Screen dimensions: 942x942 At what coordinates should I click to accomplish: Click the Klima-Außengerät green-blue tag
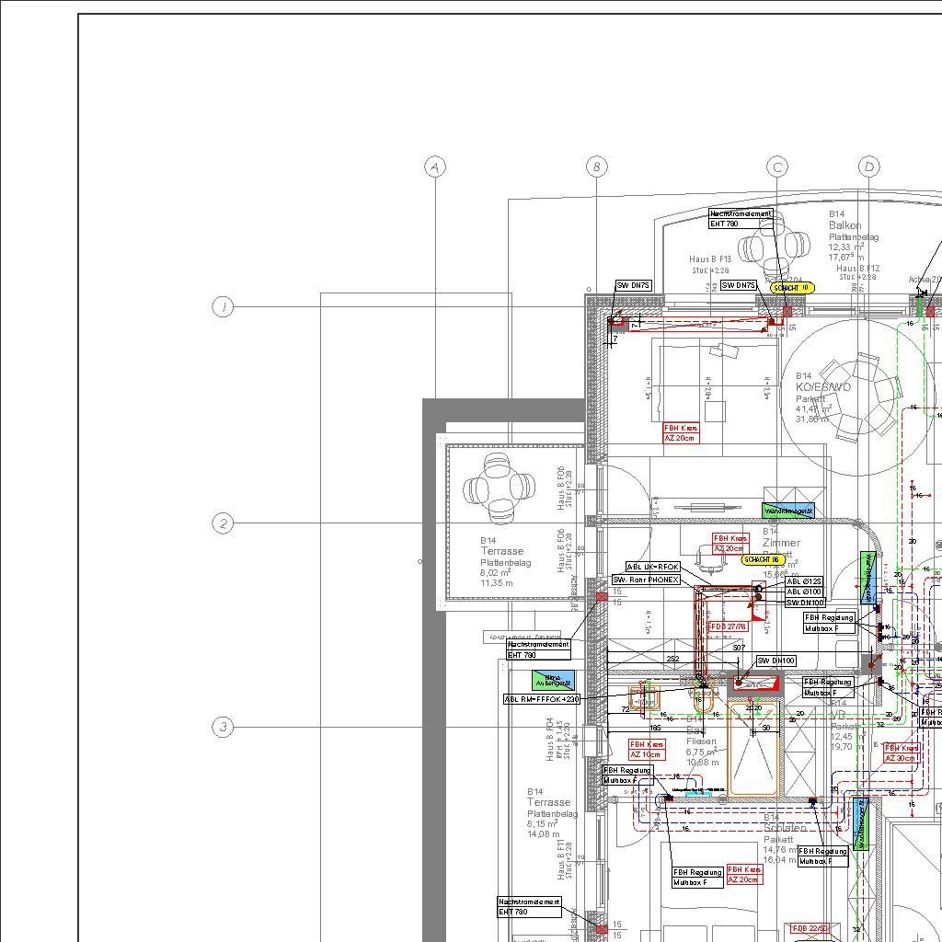coord(553,680)
